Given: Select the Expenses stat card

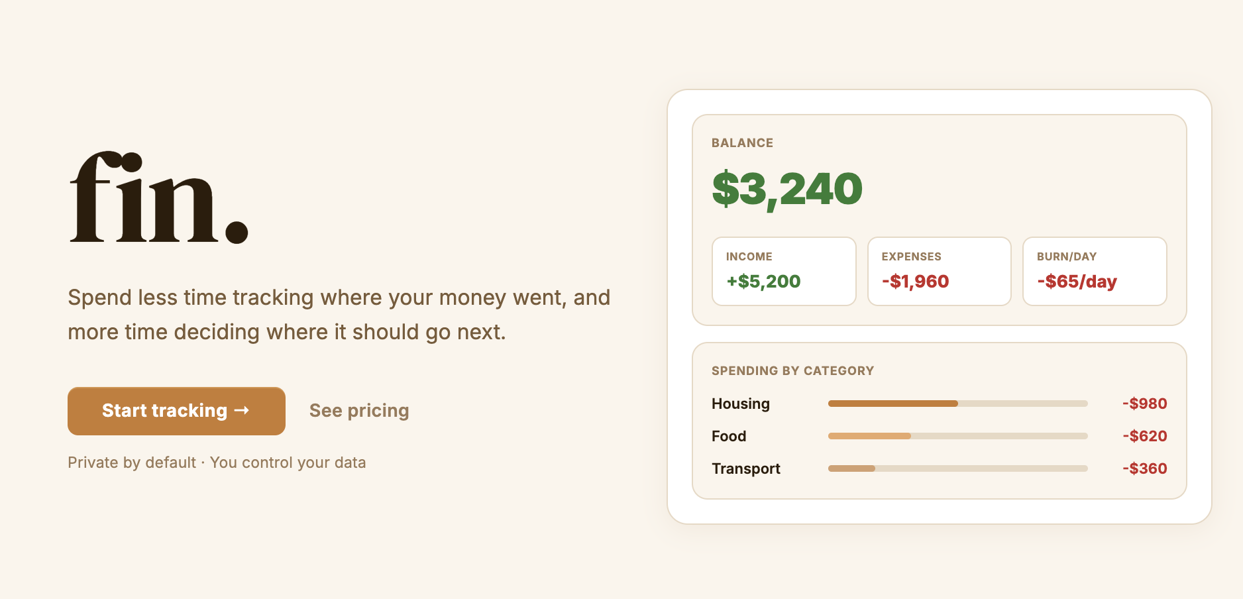Looking at the screenshot, I should click(x=939, y=271).
